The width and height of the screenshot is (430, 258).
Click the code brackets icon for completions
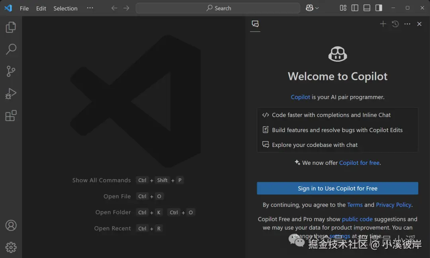click(266, 115)
